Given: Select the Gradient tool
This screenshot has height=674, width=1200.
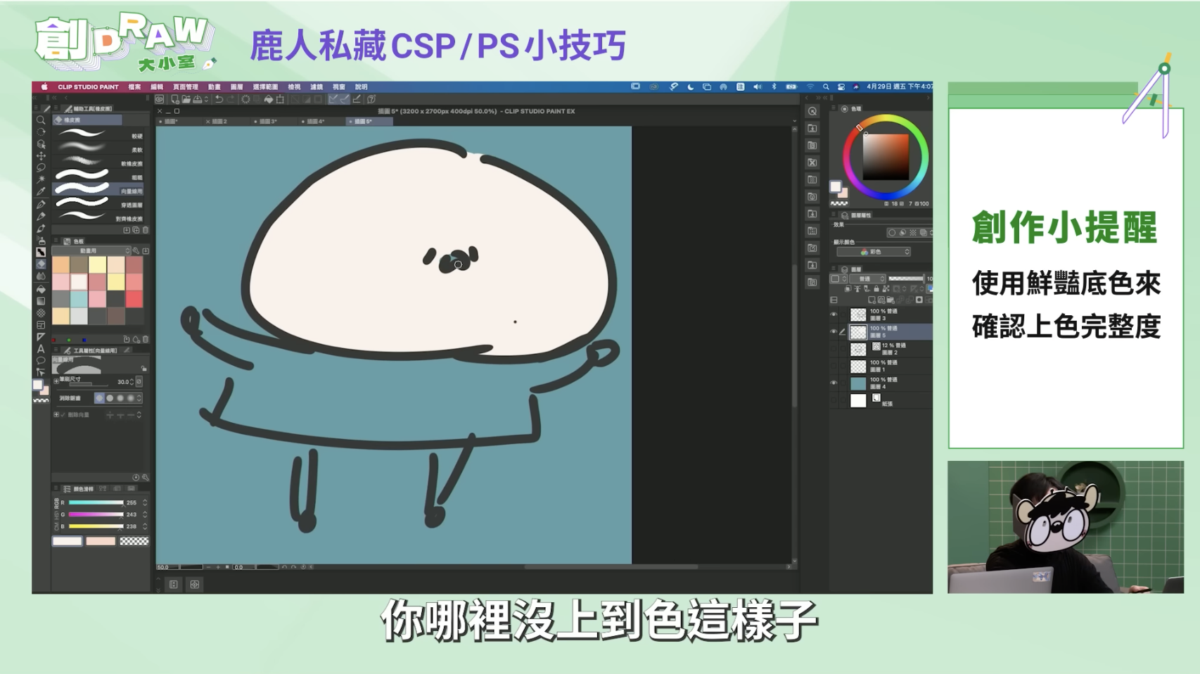Looking at the screenshot, I should click(x=41, y=300).
